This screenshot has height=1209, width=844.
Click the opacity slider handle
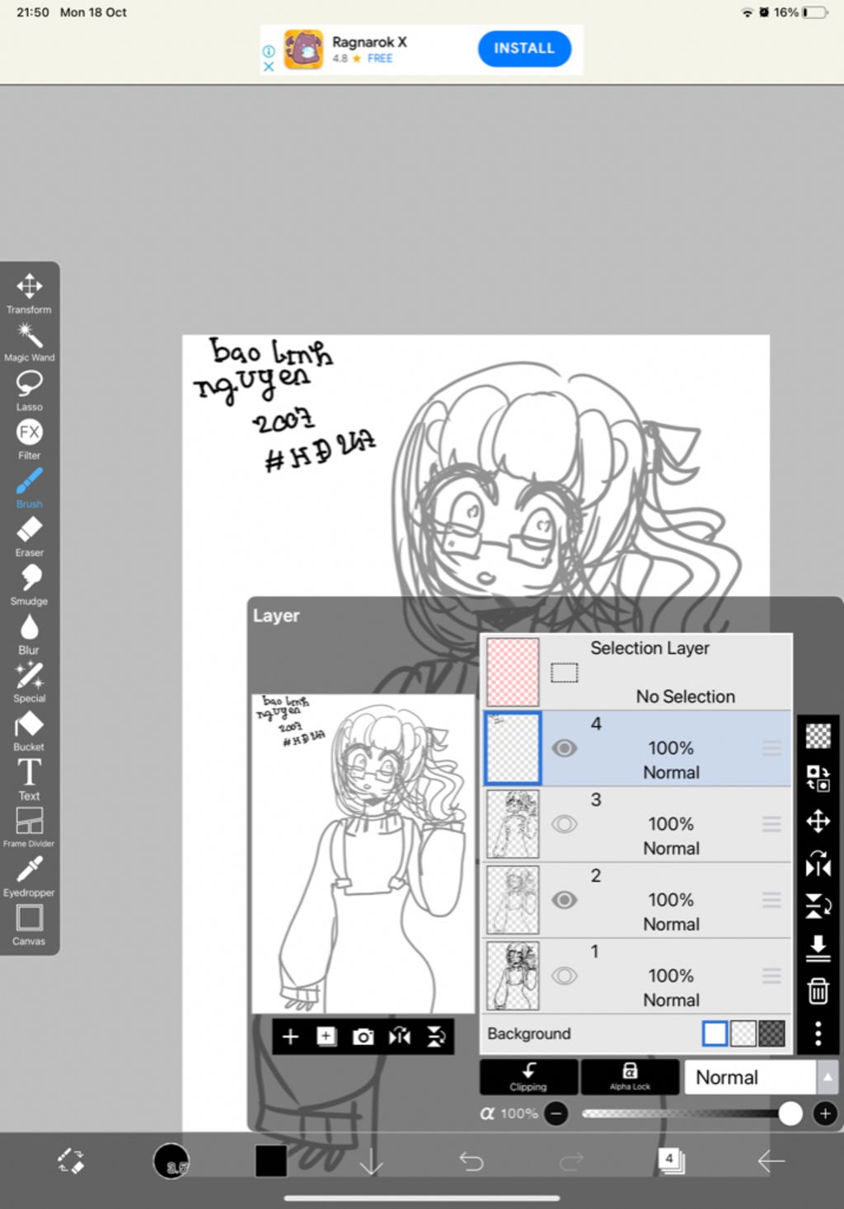pyautogui.click(x=790, y=1113)
